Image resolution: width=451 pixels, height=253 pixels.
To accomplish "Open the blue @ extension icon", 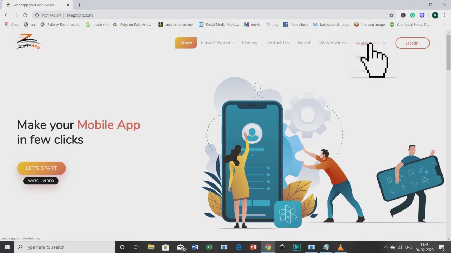I will [x=422, y=15].
